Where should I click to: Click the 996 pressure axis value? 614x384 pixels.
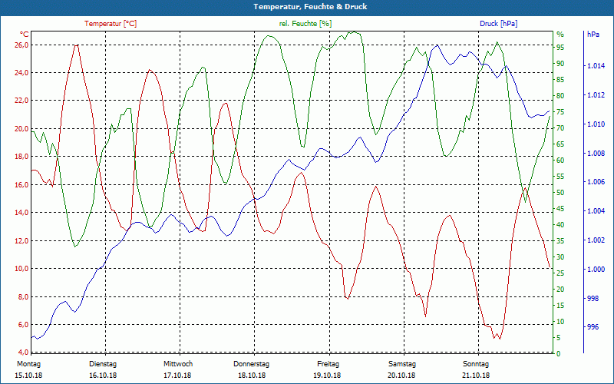pyautogui.click(x=593, y=328)
